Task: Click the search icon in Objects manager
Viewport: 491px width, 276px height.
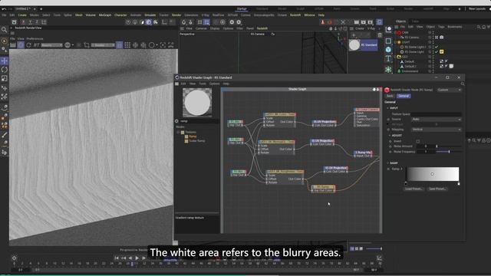Action: click(x=479, y=27)
